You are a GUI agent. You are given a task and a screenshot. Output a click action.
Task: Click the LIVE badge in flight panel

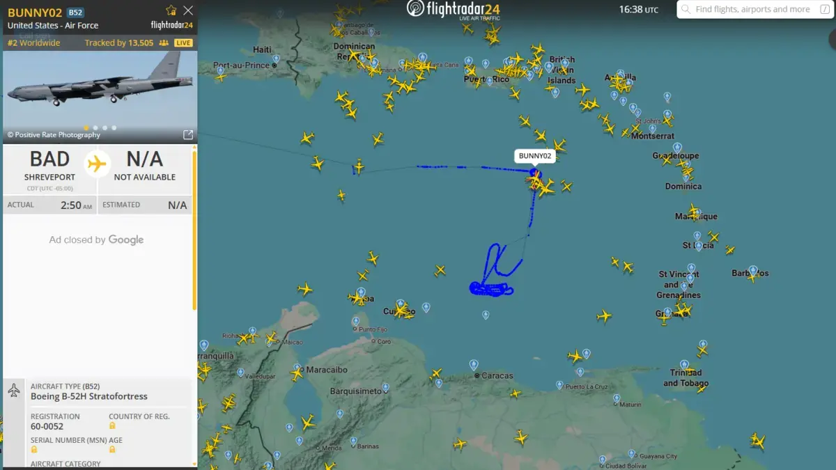[183, 43]
